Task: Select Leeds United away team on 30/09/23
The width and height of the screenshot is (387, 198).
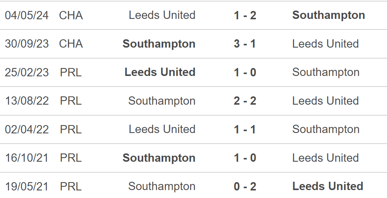Action: click(x=325, y=44)
